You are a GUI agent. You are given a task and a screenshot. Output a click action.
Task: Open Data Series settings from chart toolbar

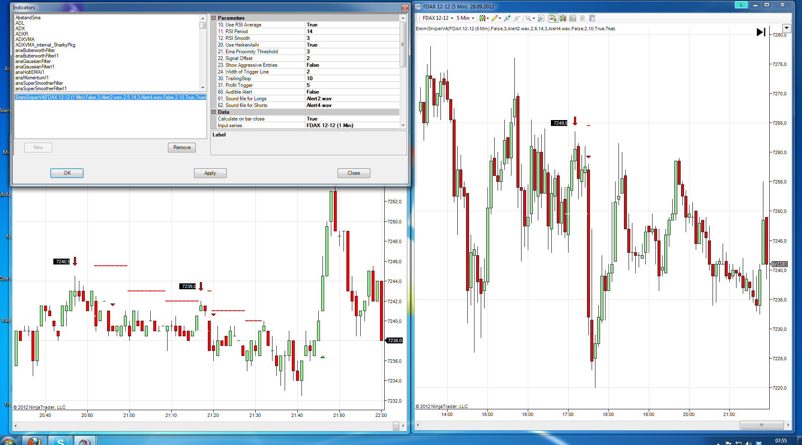tap(563, 18)
